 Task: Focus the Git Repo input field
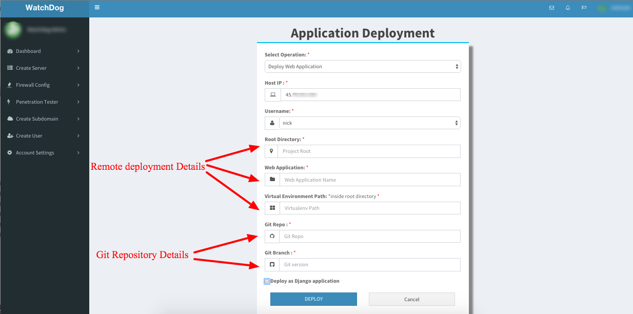click(x=370, y=236)
